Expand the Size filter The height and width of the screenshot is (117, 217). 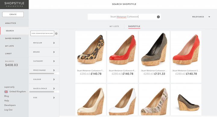(44, 97)
